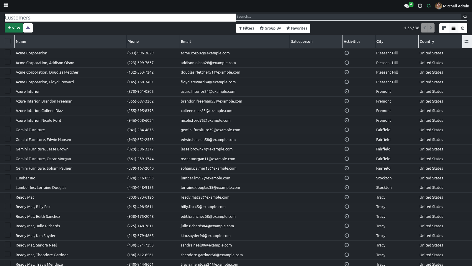The height and width of the screenshot is (266, 472).
Task: Sort by City column header
Action: 397,42
